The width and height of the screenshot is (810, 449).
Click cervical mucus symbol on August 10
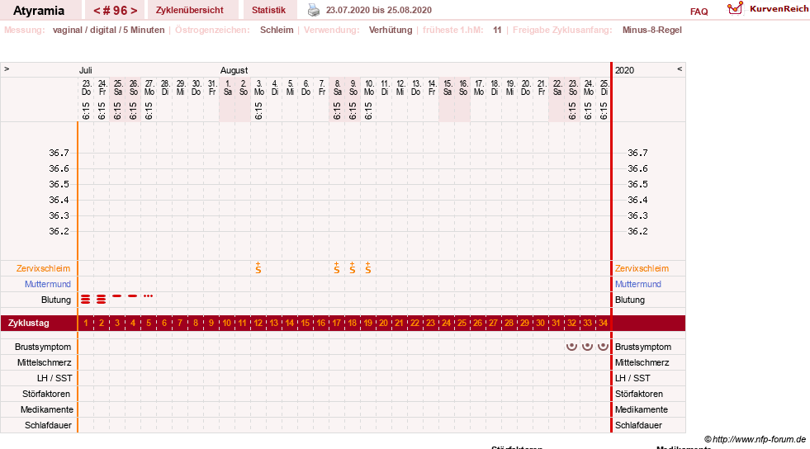[367, 268]
